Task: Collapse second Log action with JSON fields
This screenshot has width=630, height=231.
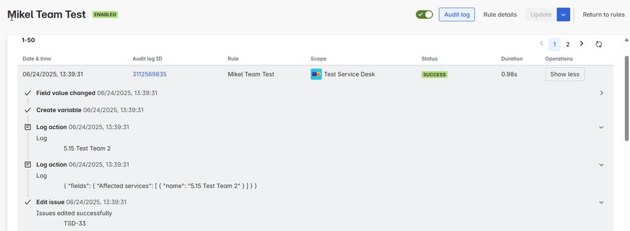Action: [x=602, y=164]
